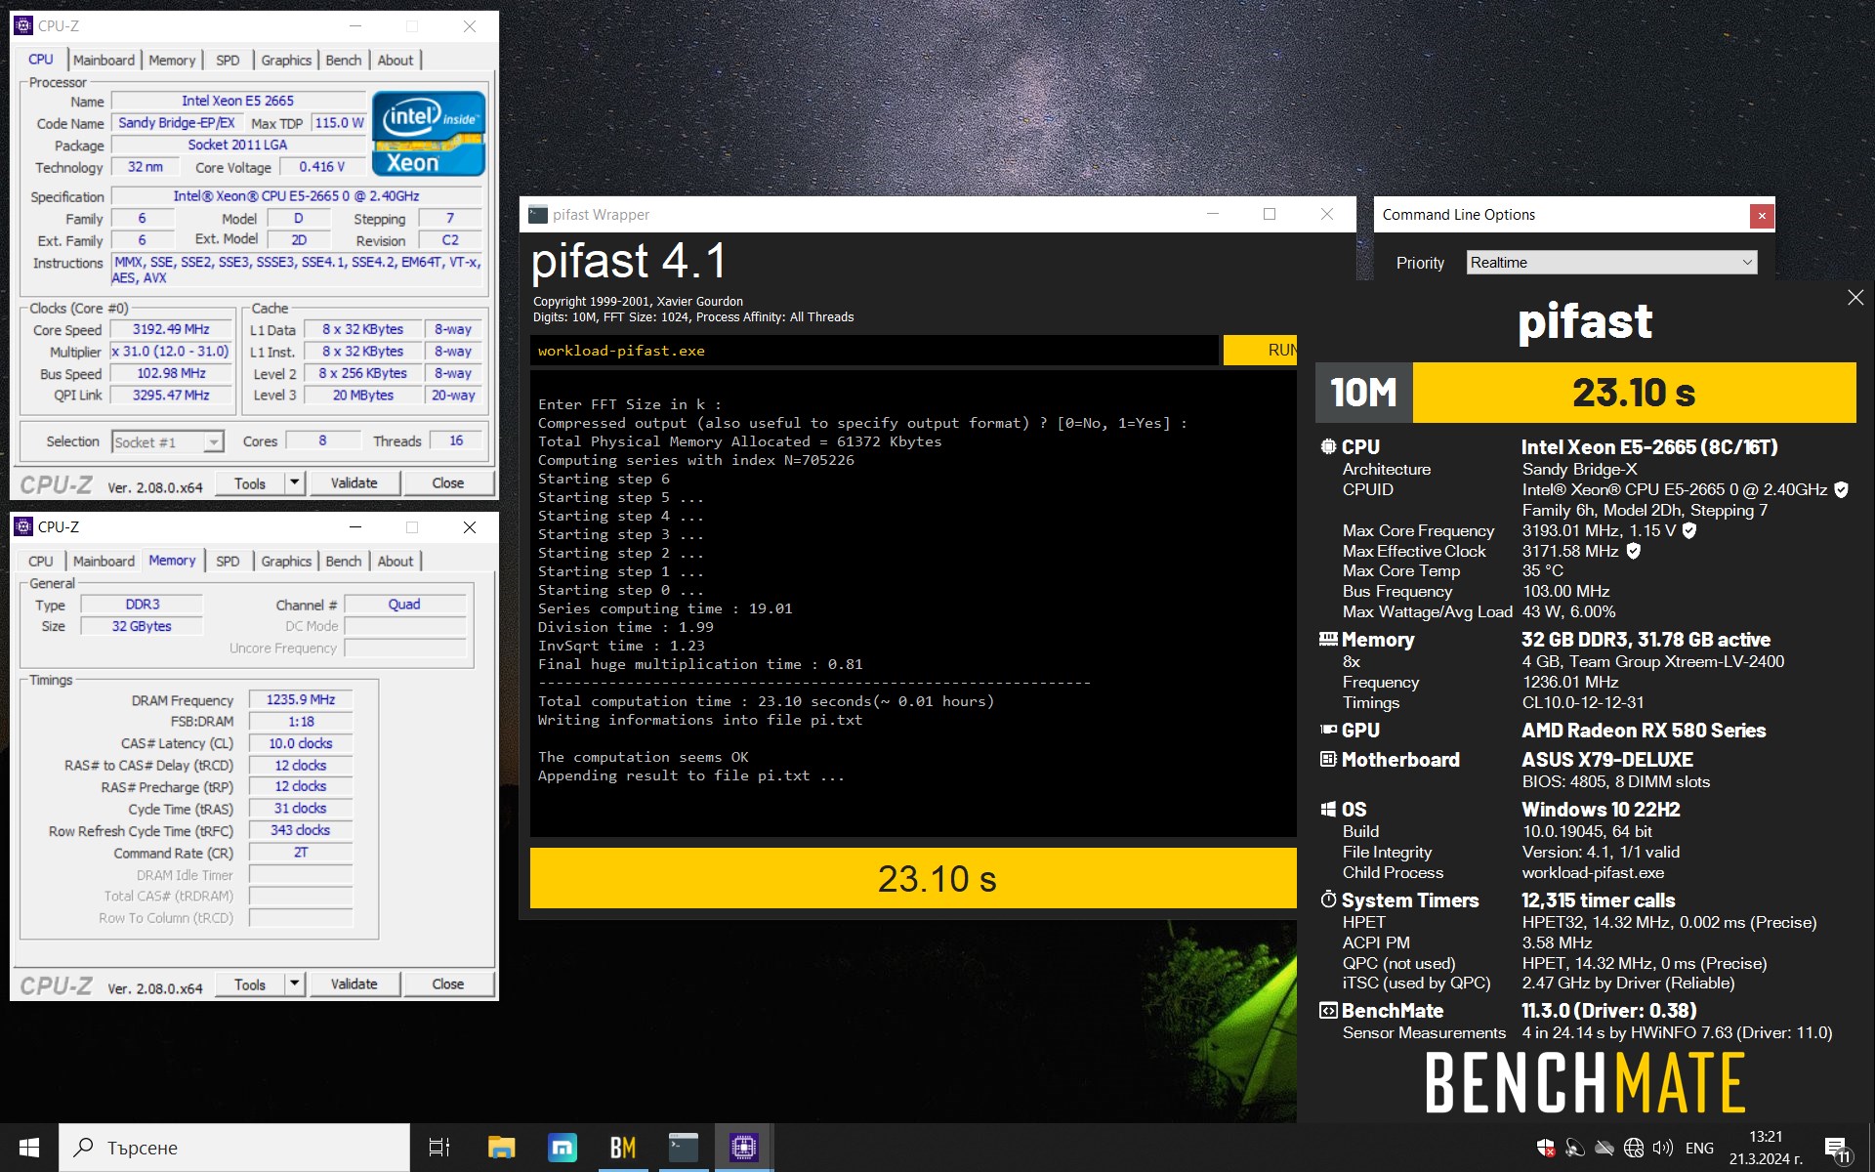The height and width of the screenshot is (1172, 1875).
Task: Open the blue store-style taskbar app
Action: (x=562, y=1148)
